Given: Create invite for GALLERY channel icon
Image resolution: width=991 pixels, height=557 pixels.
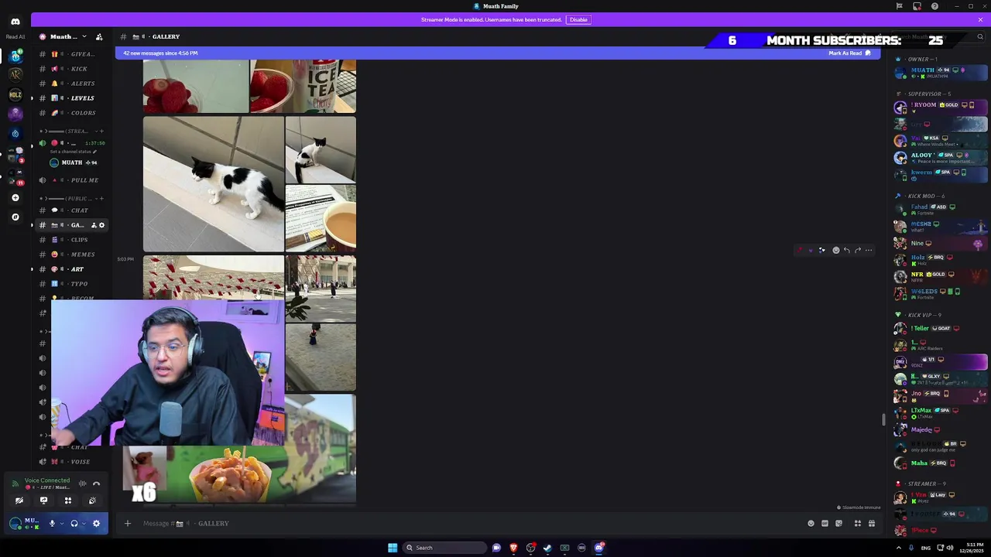Looking at the screenshot, I should coord(94,225).
